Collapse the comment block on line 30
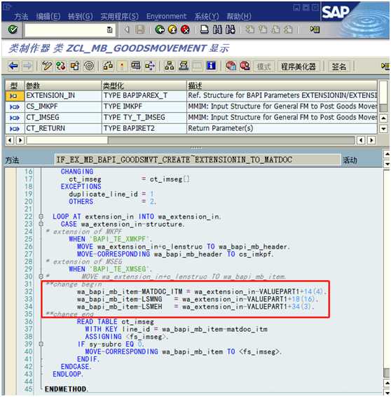Viewport: 391px width, 397px height. point(41,277)
